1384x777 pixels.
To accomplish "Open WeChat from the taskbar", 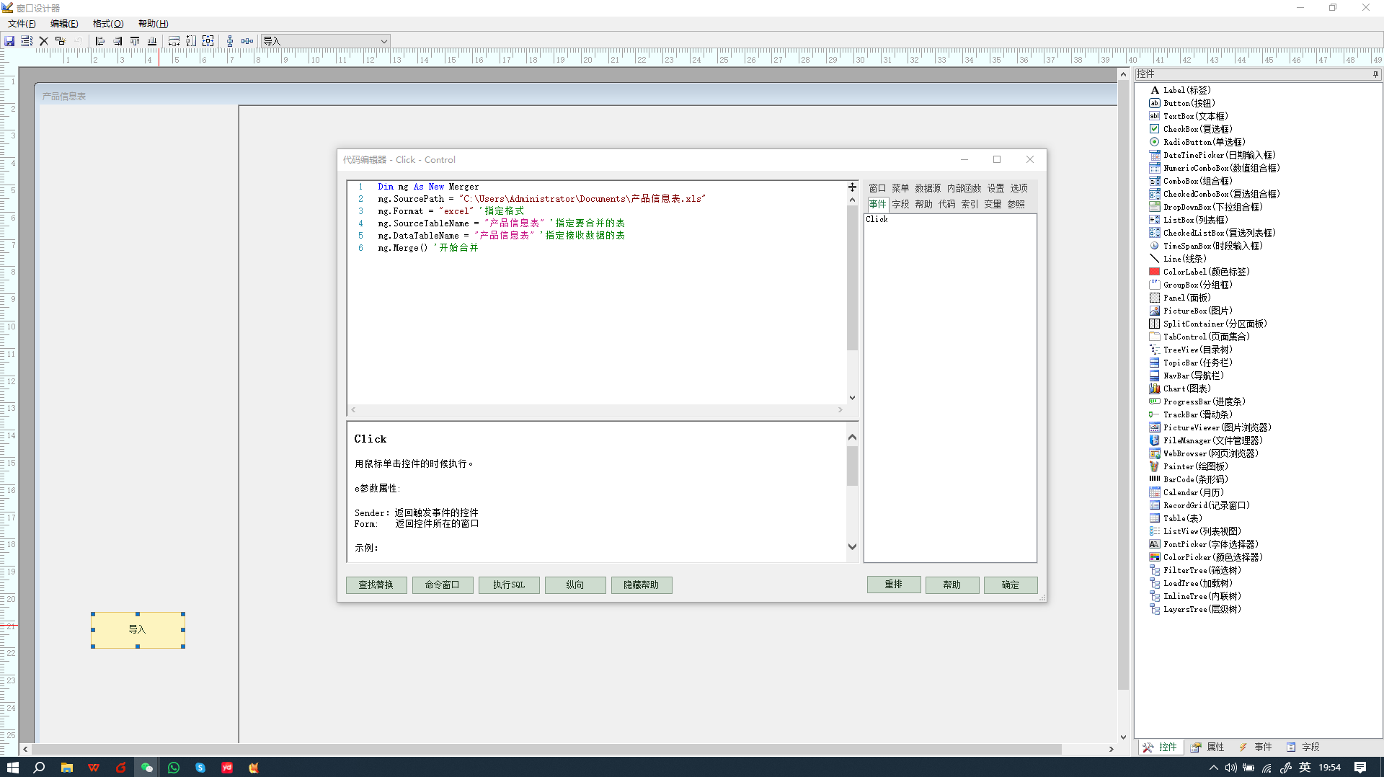I will tap(147, 768).
